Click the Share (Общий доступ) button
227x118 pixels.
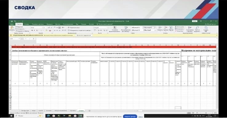pyautogui.click(x=210, y=24)
